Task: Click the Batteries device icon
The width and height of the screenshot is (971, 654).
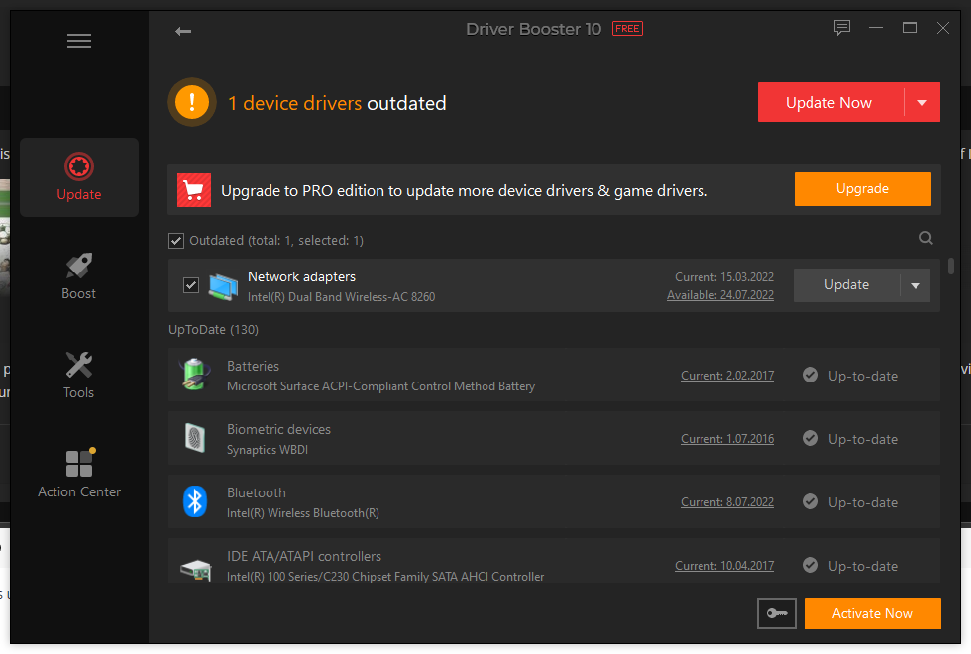Action: 194,375
